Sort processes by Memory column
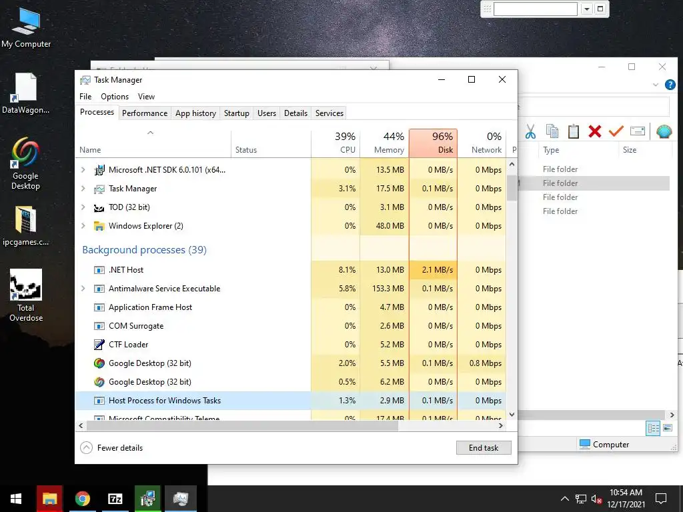Viewport: 683px width, 512px height. point(385,143)
